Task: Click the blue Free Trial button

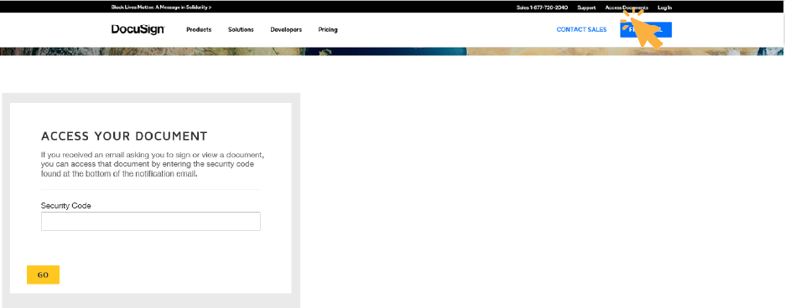Action: (646, 29)
